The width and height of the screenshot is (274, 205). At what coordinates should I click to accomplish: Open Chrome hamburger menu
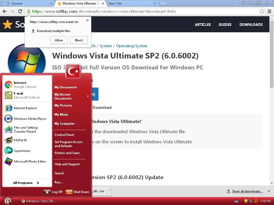click(269, 11)
